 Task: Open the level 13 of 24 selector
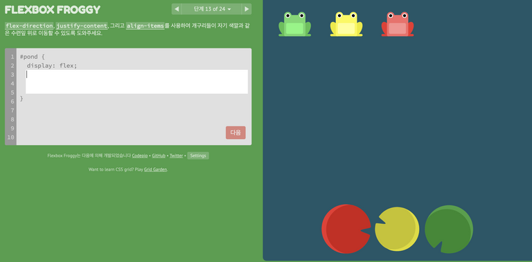[212, 9]
